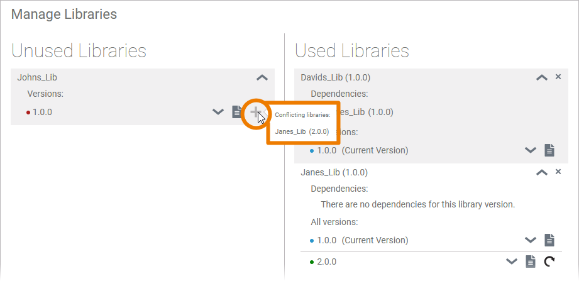The image size is (579, 281).
Task: Select the Janes_Lib (1.0.0) header
Action: coord(334,172)
